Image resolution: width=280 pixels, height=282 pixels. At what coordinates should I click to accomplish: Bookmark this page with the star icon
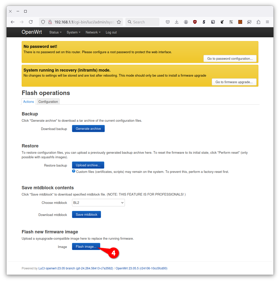pyautogui.click(x=119, y=22)
